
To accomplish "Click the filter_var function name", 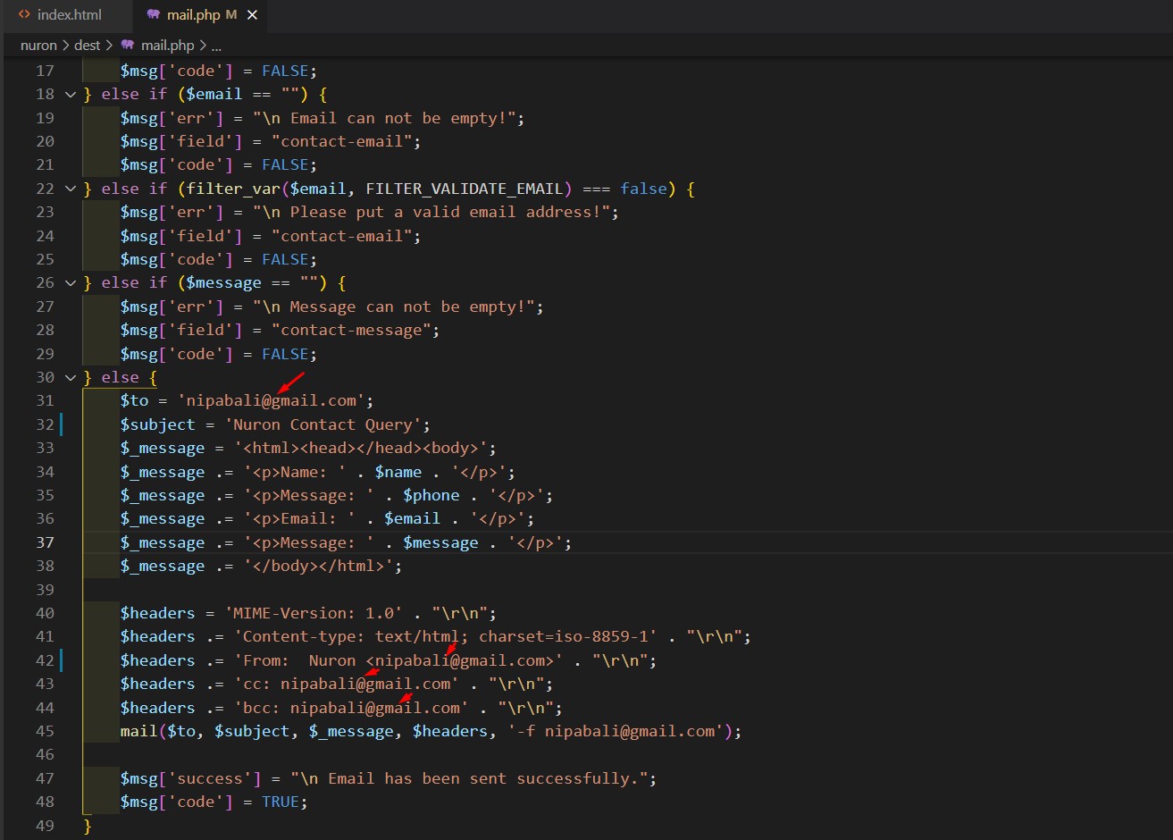I will click(x=233, y=189).
